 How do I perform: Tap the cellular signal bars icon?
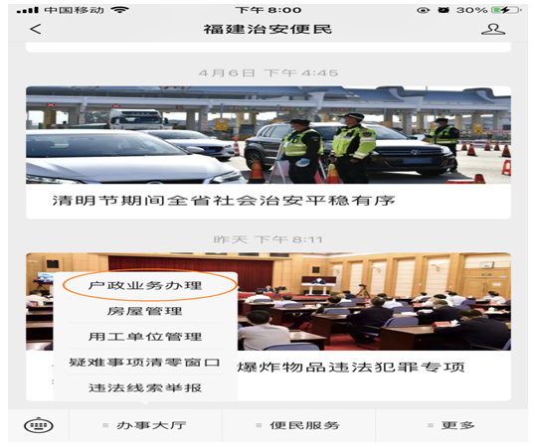click(x=28, y=10)
